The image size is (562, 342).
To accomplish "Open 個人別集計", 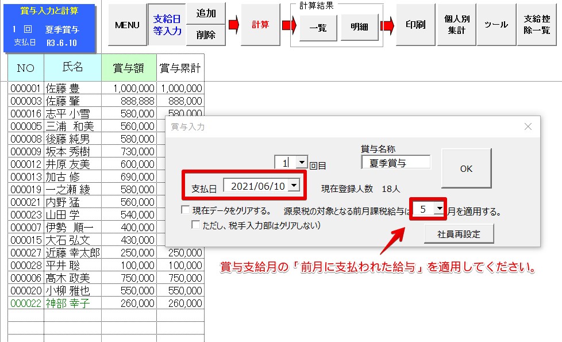I will click(457, 25).
